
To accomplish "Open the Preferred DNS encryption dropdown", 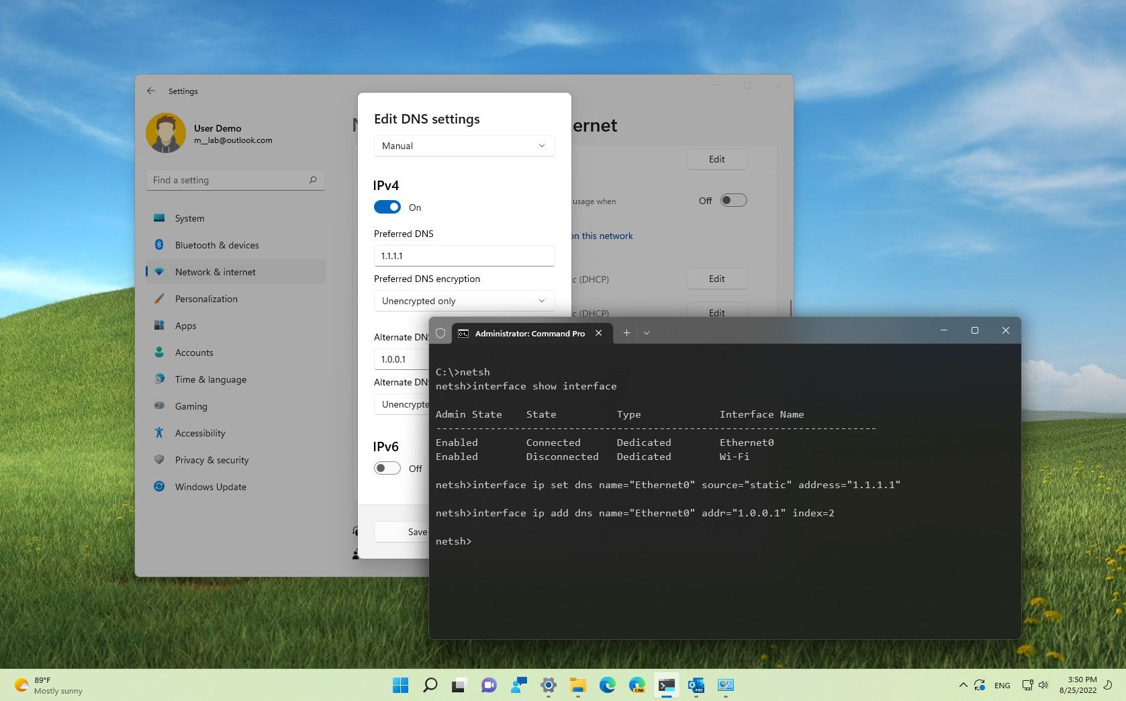I will pos(464,301).
